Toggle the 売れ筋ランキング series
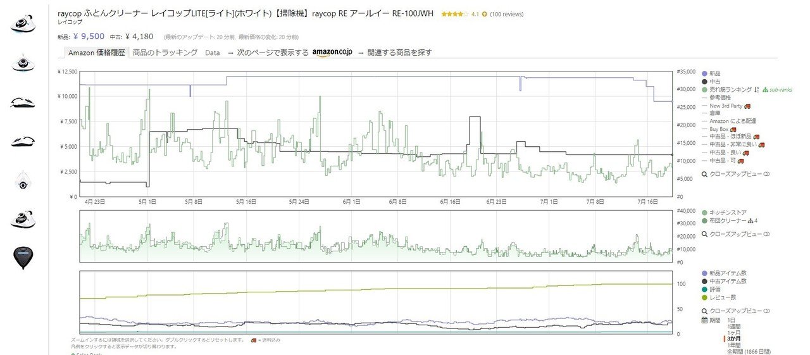810x355 pixels. [726, 90]
